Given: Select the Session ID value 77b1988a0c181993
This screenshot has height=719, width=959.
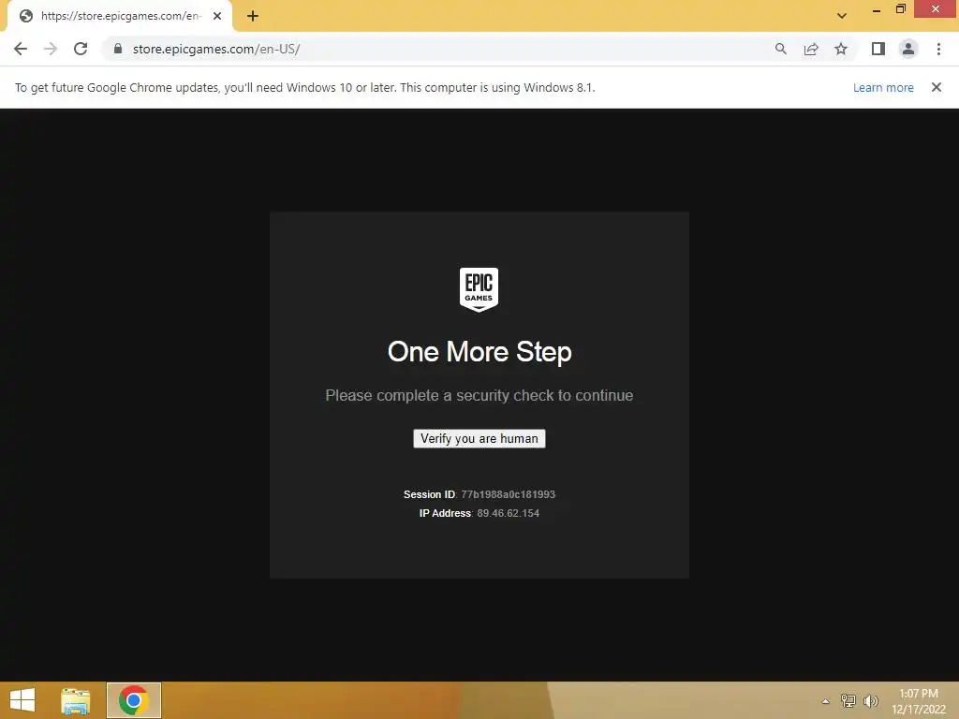Looking at the screenshot, I should coord(509,494).
